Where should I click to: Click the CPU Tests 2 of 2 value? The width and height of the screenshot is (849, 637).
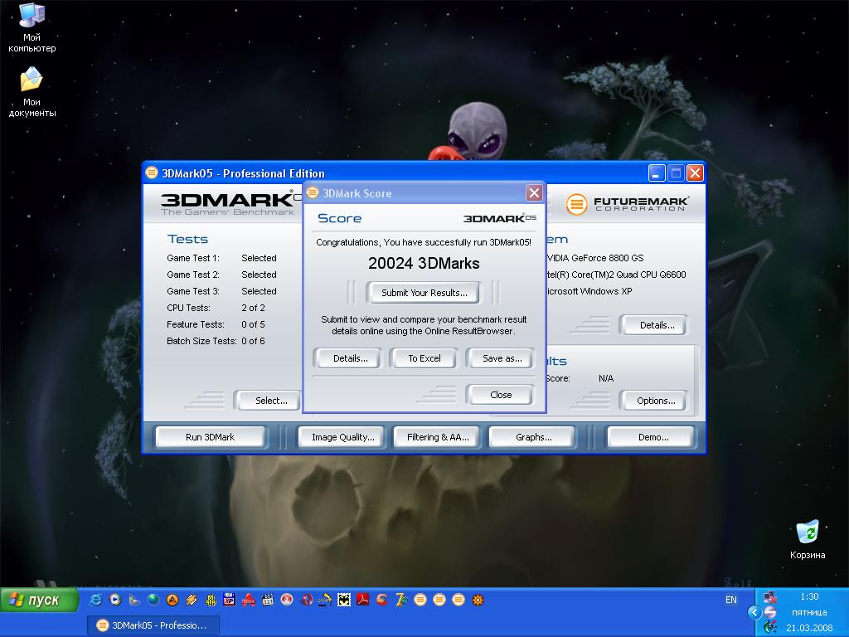(x=253, y=308)
